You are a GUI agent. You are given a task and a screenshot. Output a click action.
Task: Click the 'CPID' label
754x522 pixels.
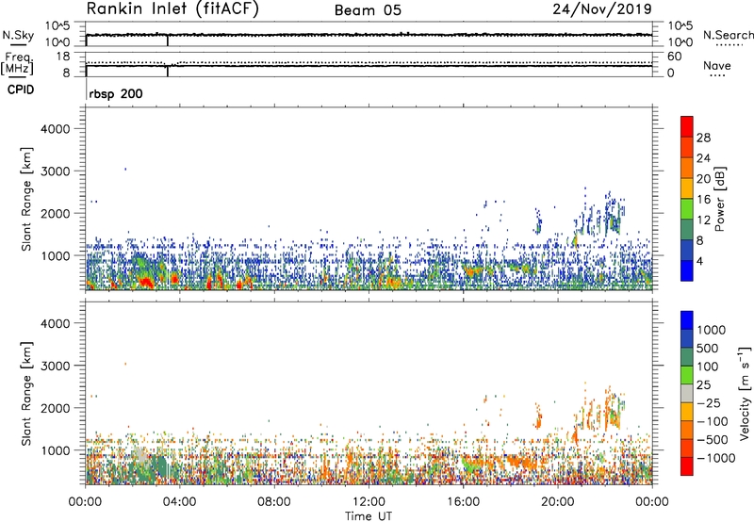pos(21,90)
